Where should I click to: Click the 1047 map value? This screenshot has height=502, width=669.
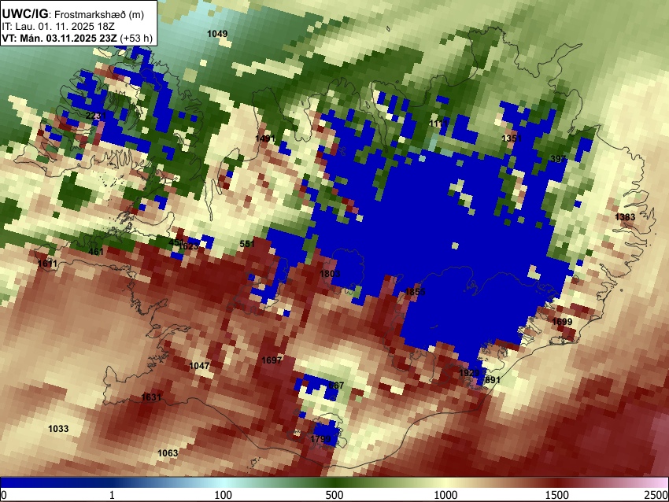click(199, 366)
